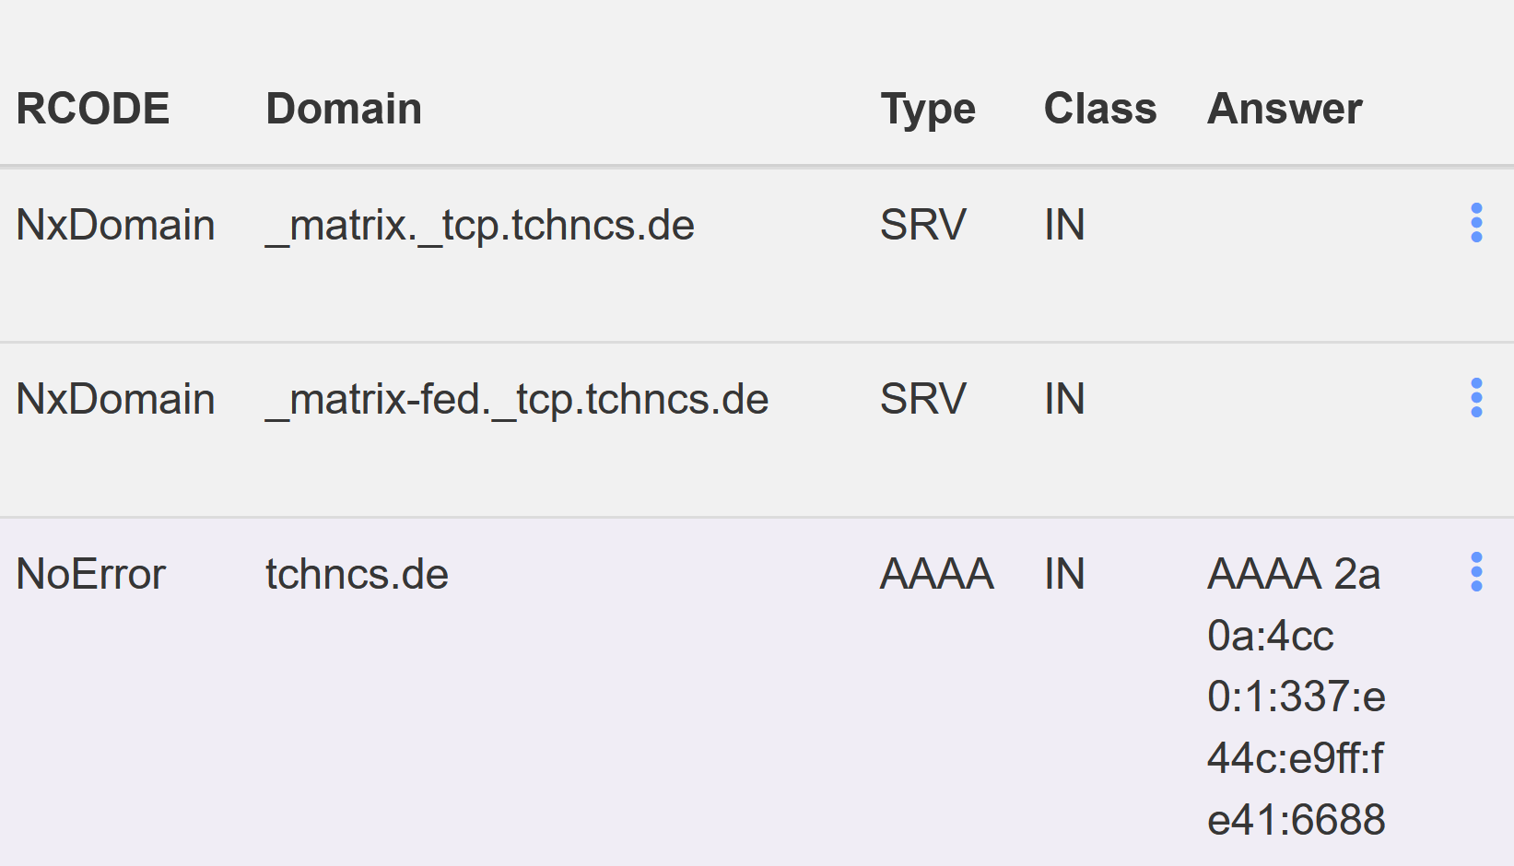Select the tchncs.de domain entry
Screen dimensions: 1514x866
coord(357,574)
